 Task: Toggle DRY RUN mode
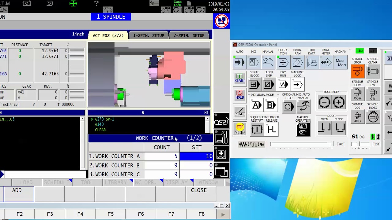[x=283, y=84]
